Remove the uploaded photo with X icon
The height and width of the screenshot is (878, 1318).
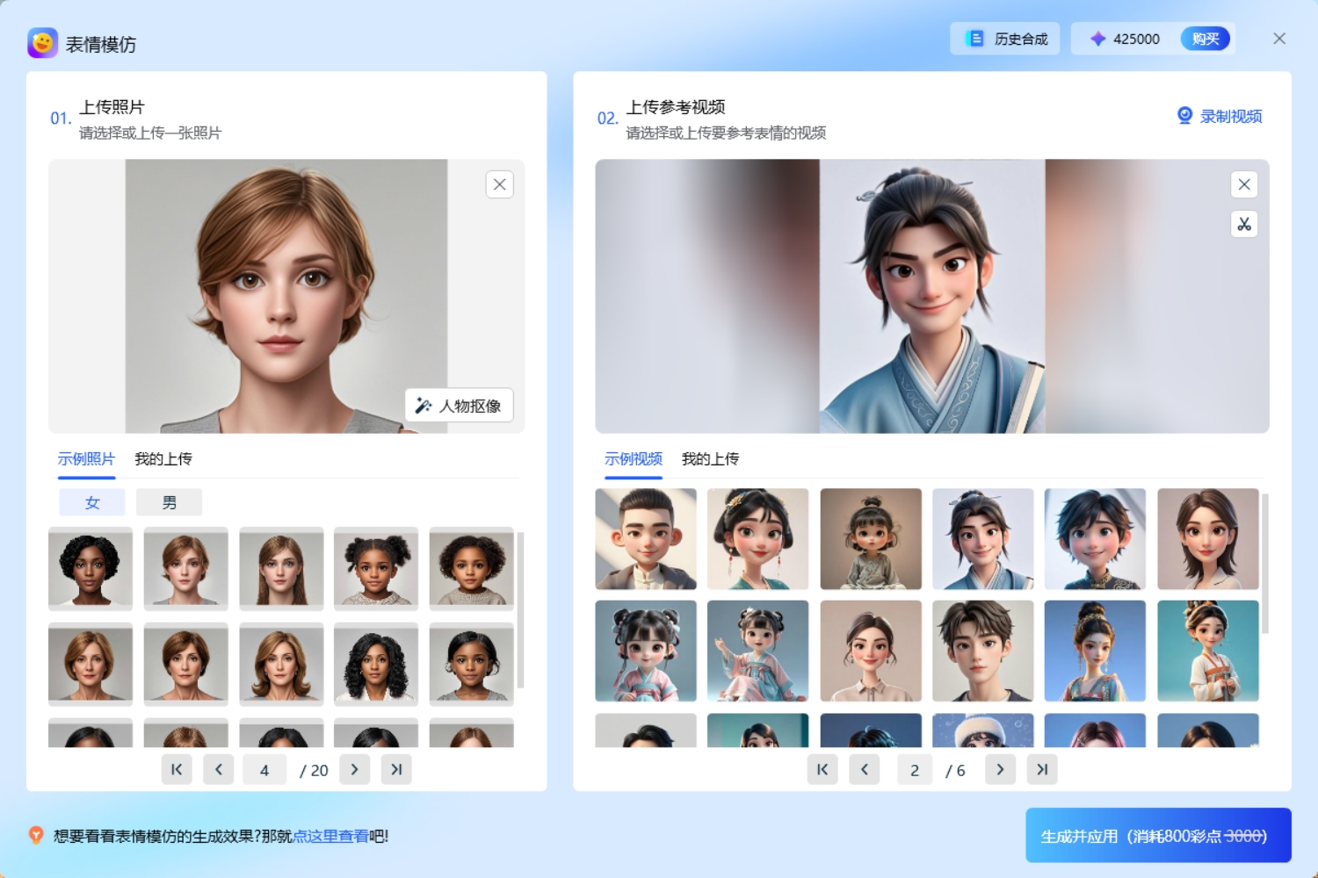[499, 184]
